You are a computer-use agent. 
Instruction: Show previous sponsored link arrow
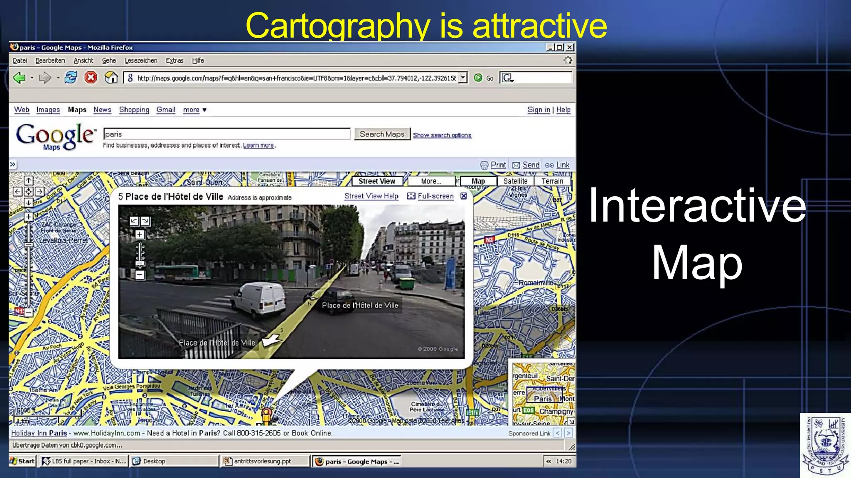point(558,433)
